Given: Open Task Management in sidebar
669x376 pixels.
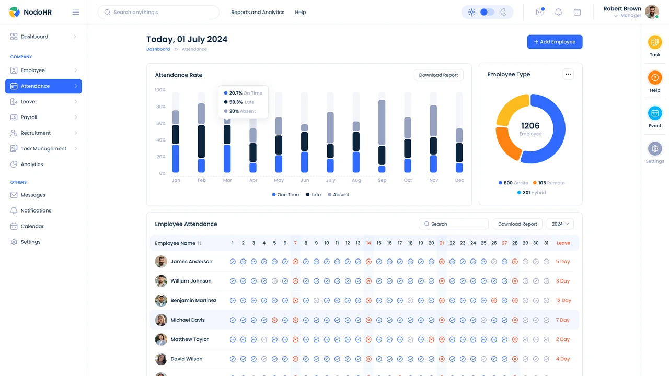Looking at the screenshot, I should (43, 149).
